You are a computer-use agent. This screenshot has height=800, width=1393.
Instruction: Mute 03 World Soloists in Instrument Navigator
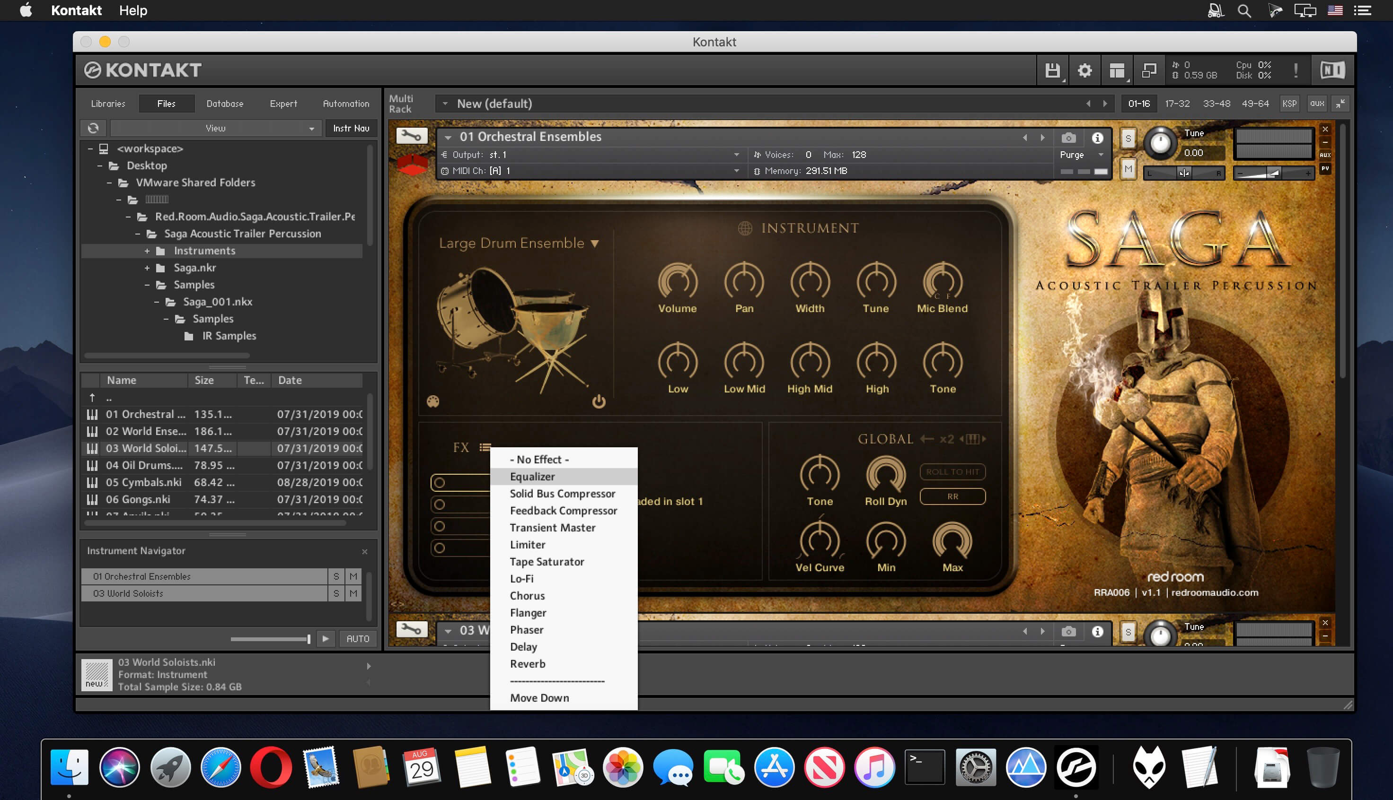click(x=353, y=593)
